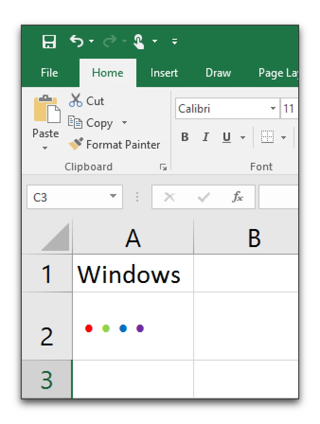
Task: Open the Name Box dropdown arrow
Action: tap(113, 196)
